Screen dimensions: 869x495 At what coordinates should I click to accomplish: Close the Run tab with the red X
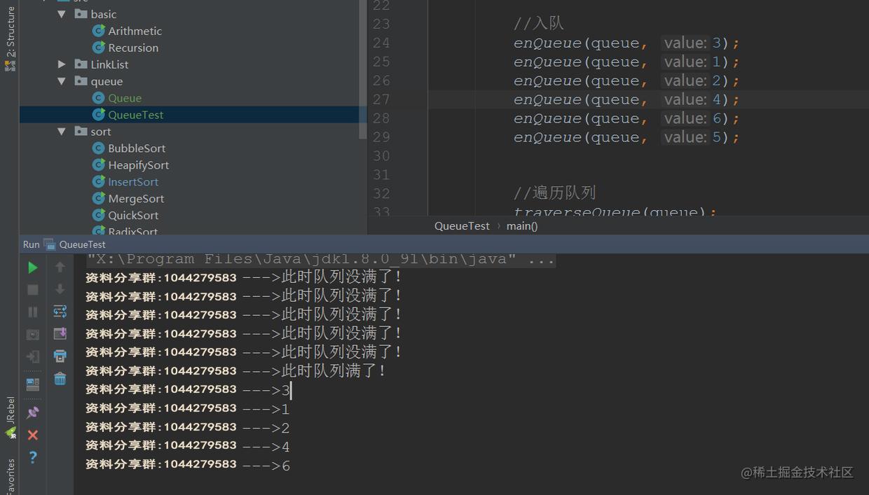[32, 435]
